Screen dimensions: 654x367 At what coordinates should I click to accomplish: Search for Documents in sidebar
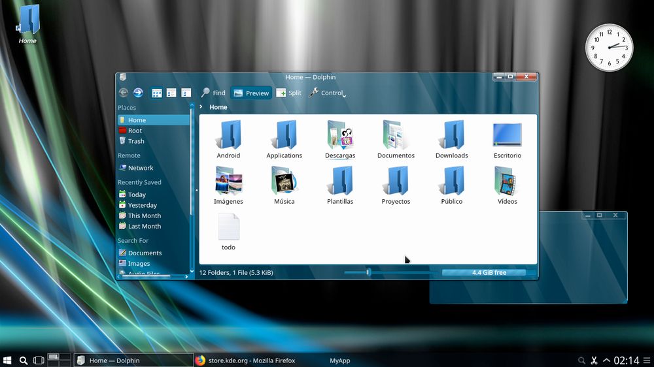[x=153, y=253]
